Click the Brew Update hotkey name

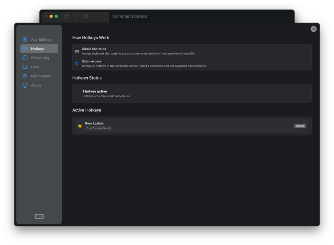click(x=94, y=123)
